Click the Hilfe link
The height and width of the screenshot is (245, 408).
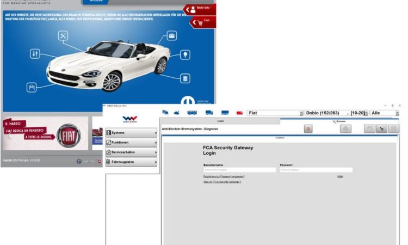point(340,176)
